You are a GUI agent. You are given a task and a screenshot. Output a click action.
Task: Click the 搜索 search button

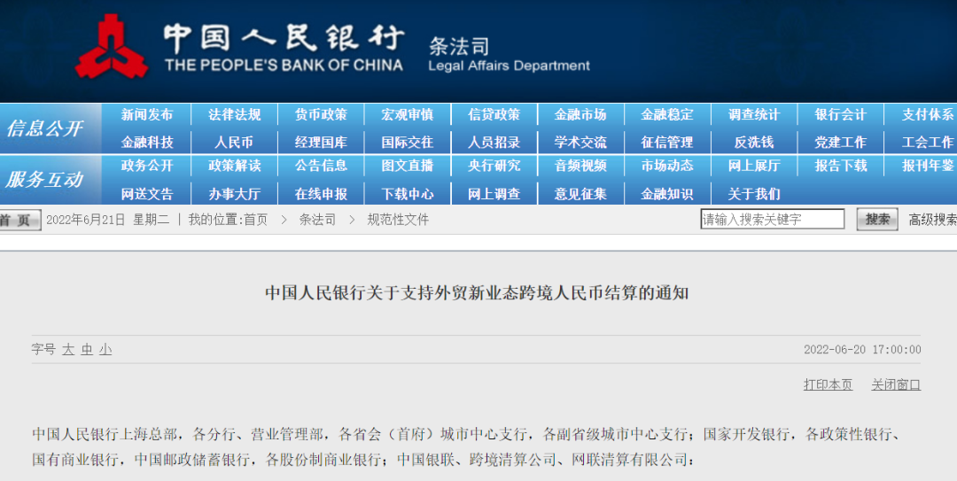877,220
